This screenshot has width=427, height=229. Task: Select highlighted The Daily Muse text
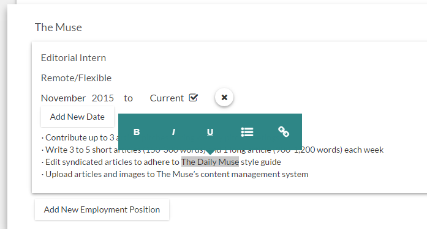[210, 162]
